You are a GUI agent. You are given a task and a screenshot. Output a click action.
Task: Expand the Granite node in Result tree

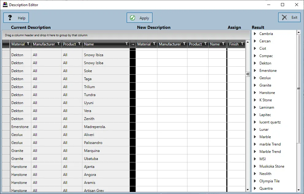pos(255,85)
